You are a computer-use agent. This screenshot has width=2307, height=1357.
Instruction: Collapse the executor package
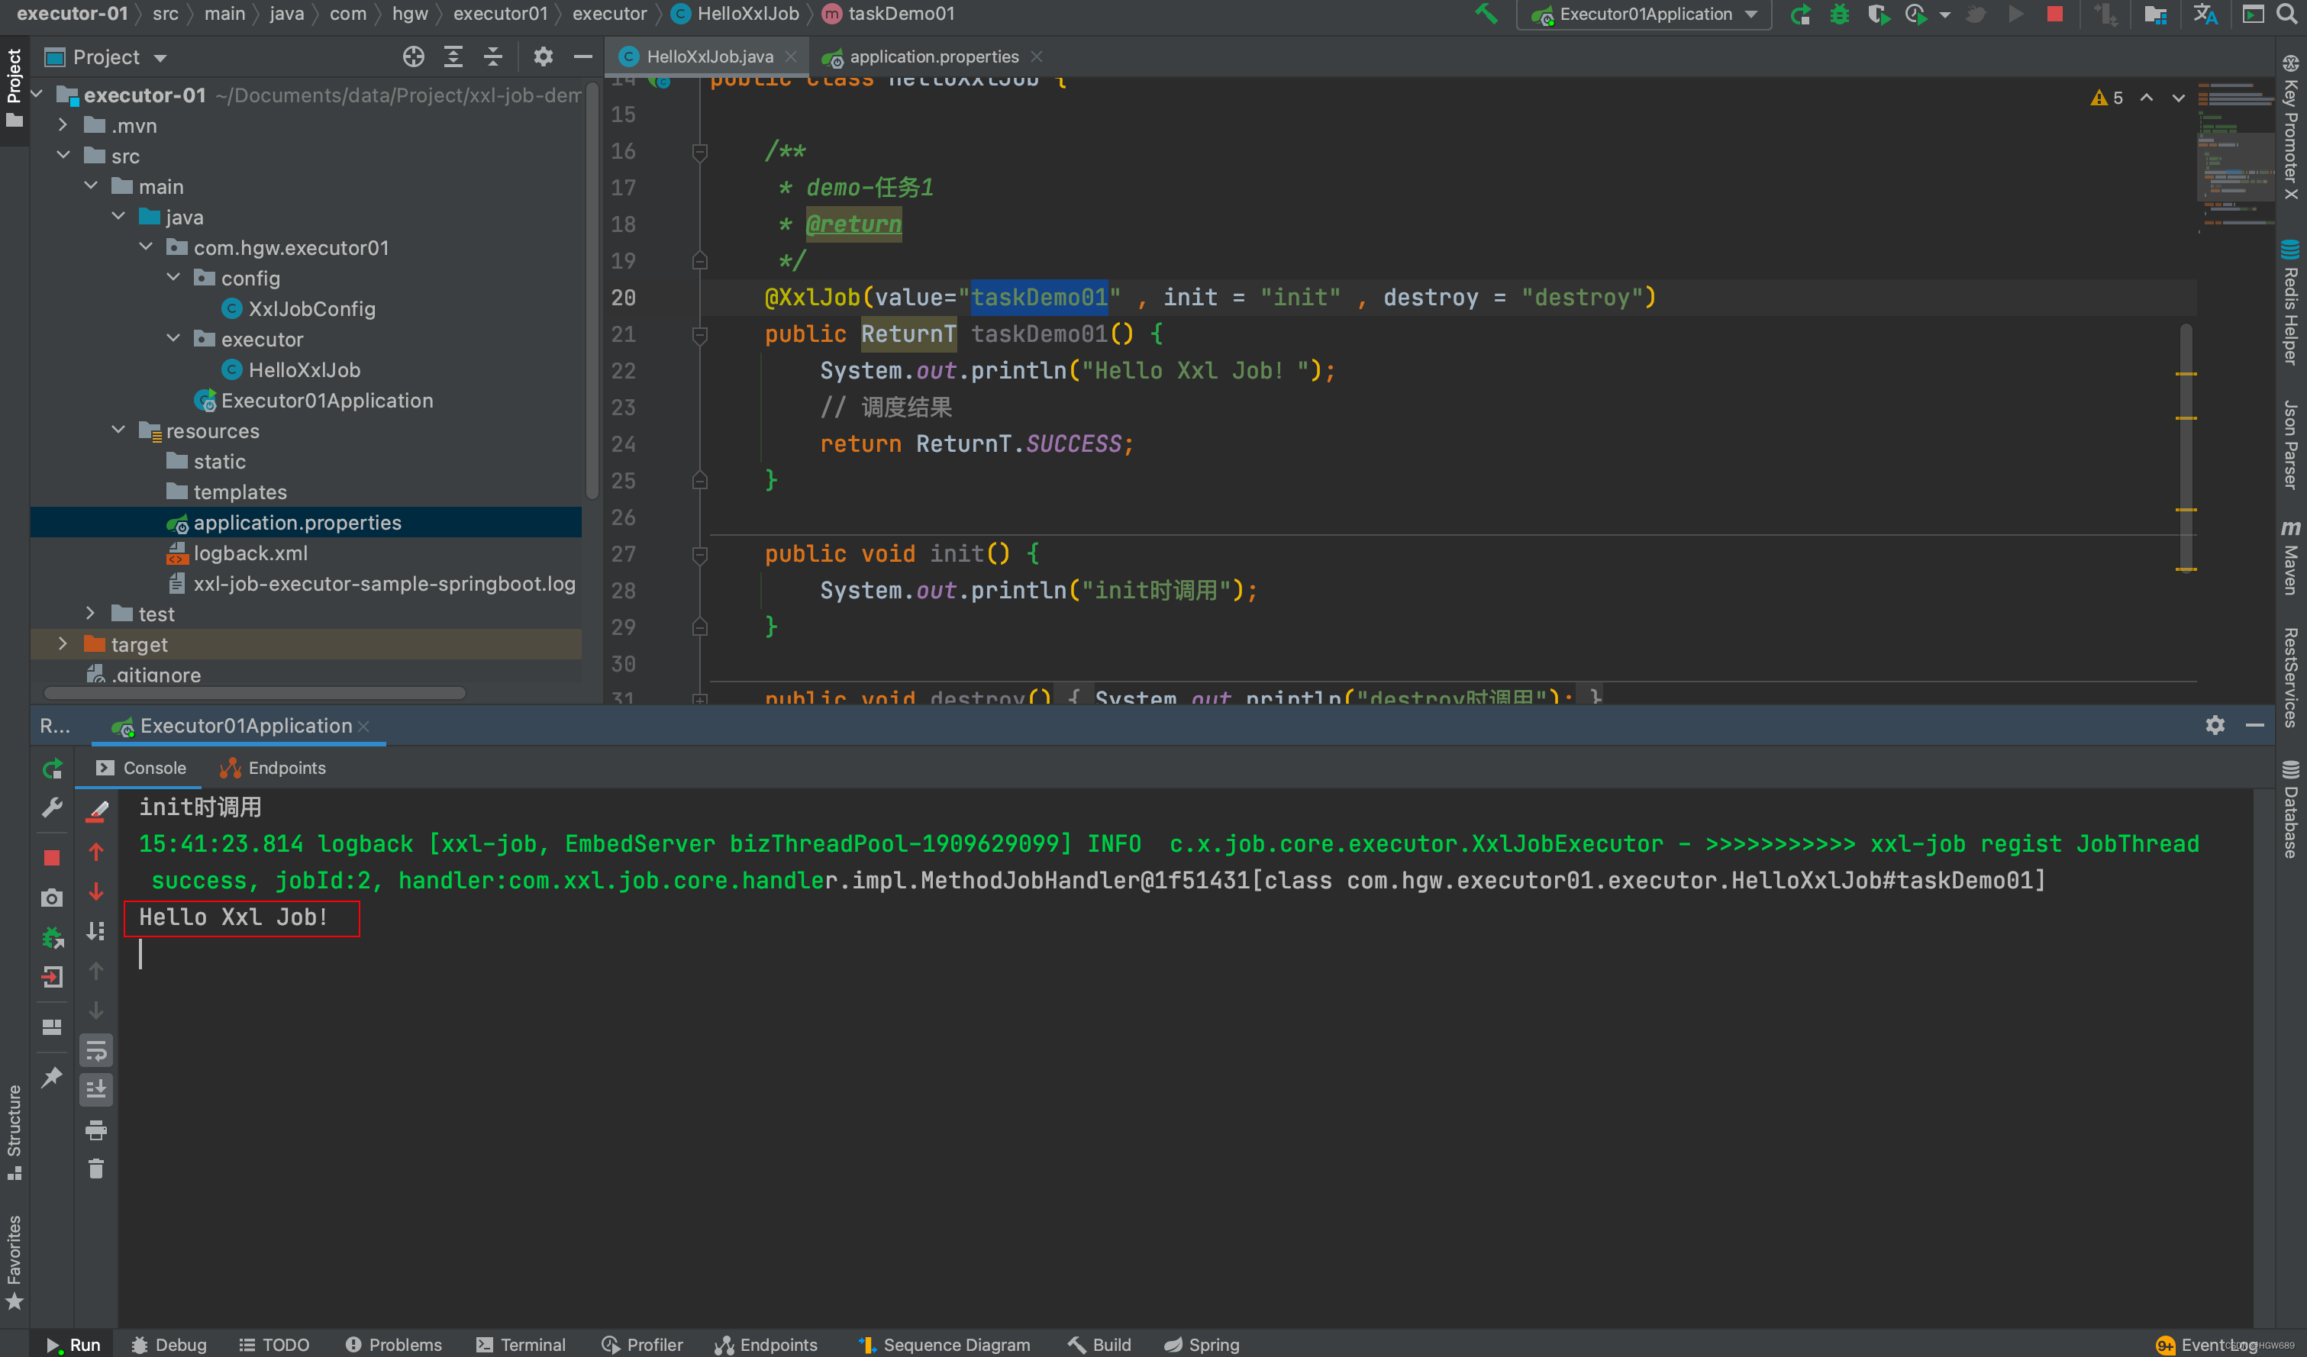click(x=173, y=339)
